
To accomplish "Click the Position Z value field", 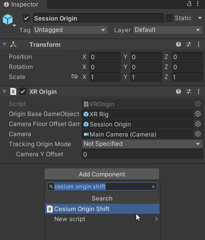I will (x=187, y=57).
